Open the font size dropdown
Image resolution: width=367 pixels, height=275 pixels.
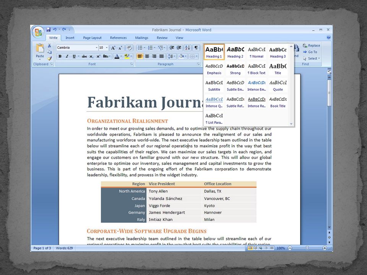pyautogui.click(x=107, y=48)
